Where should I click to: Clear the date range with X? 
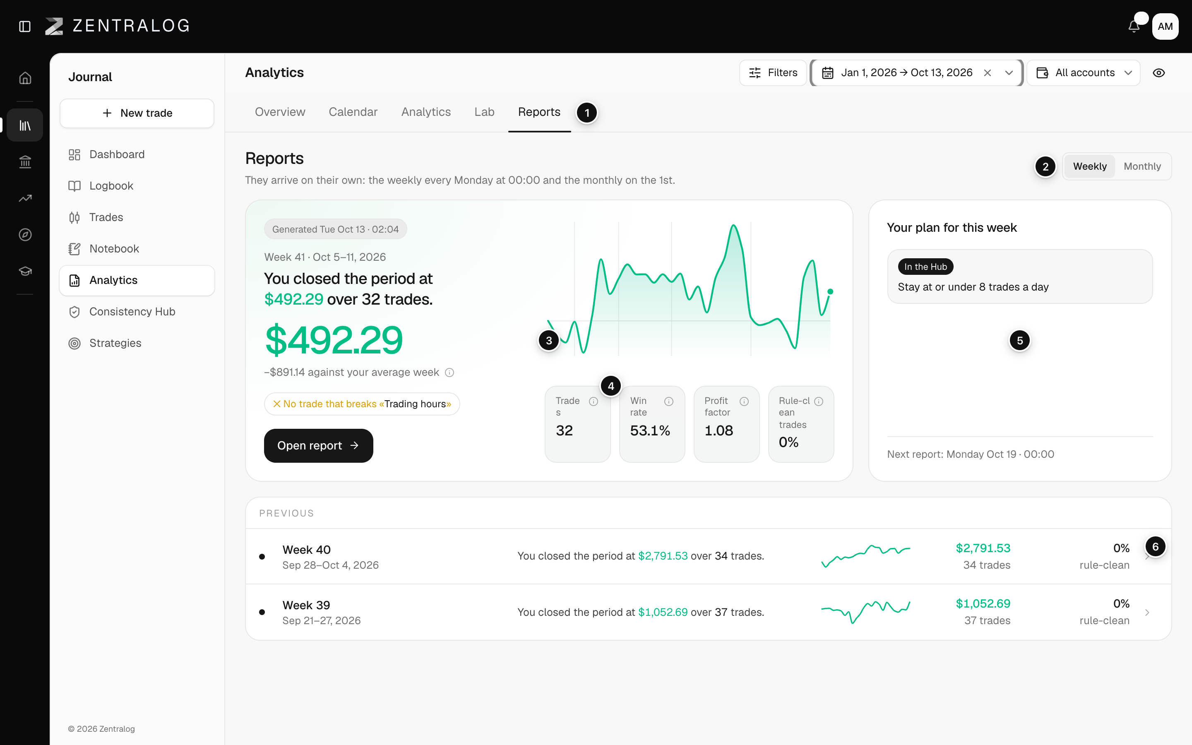click(988, 73)
